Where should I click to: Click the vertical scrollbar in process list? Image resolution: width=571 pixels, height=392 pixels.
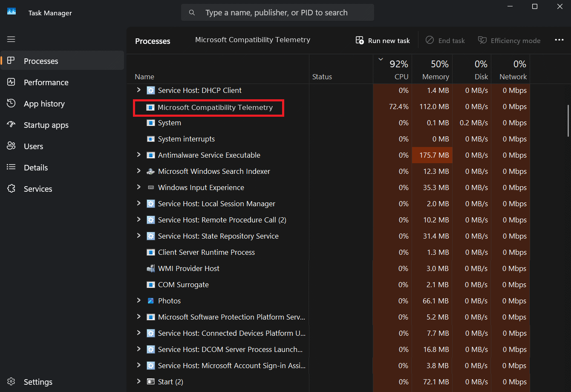[x=568, y=121]
